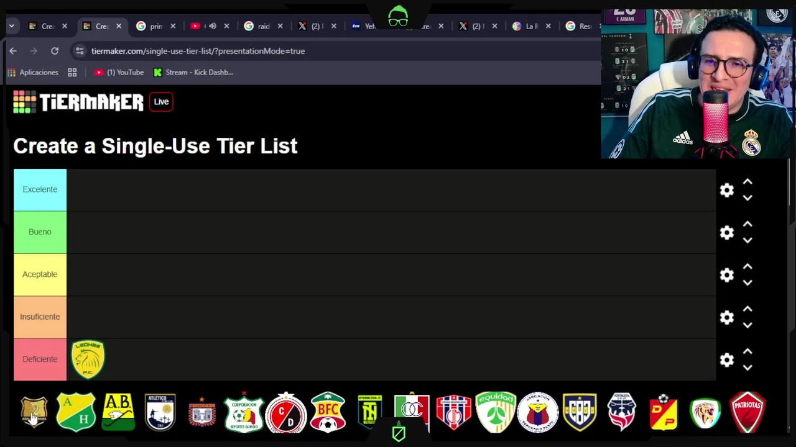
Task: Open the tab search dropdown arrow
Action: pos(11,26)
